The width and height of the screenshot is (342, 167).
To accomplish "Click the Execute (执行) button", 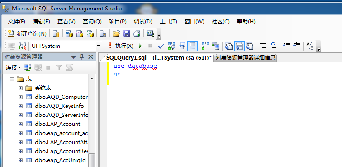I will 121,46.
